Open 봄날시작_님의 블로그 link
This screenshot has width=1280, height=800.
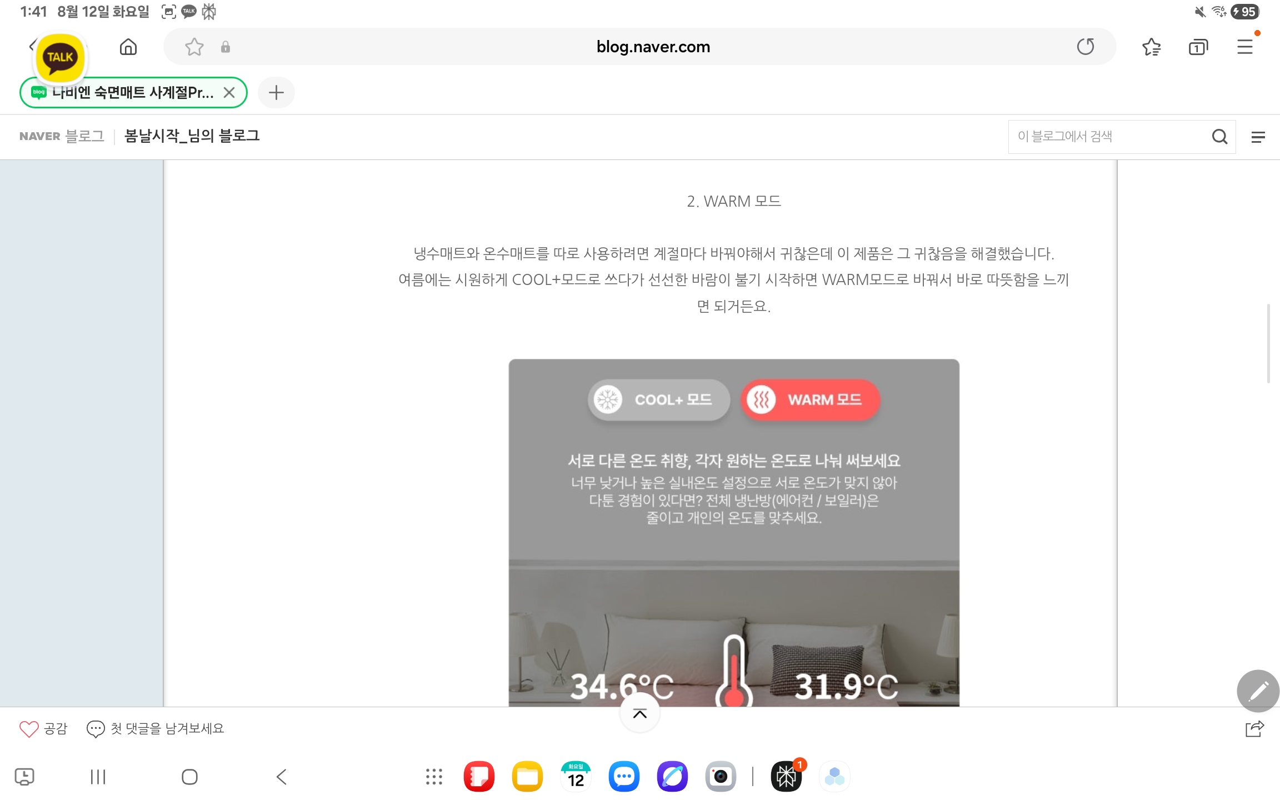pos(192,136)
